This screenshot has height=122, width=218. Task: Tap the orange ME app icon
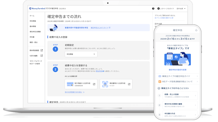click(x=160, y=82)
